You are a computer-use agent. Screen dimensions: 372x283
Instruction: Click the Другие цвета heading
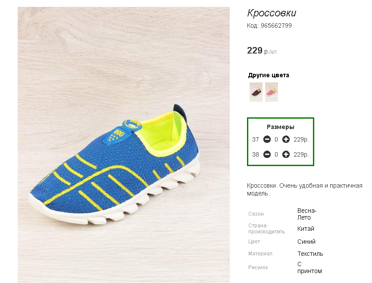pyautogui.click(x=269, y=75)
